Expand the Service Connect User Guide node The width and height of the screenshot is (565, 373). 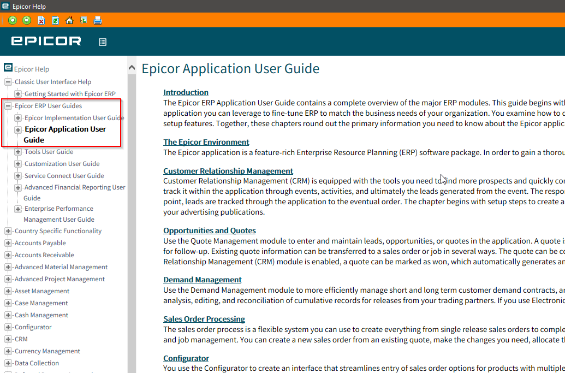tap(17, 176)
